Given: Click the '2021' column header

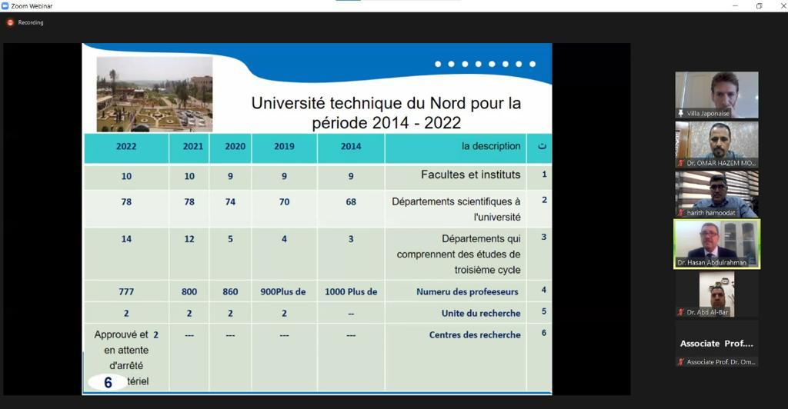Looking at the screenshot, I should (193, 147).
